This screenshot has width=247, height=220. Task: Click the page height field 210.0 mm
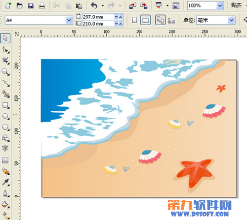pos(98,24)
